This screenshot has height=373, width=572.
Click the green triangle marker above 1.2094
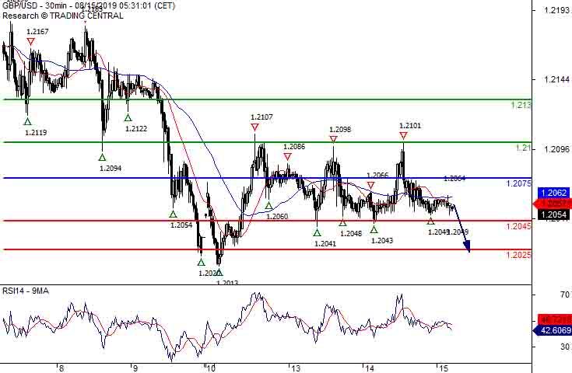click(x=102, y=157)
